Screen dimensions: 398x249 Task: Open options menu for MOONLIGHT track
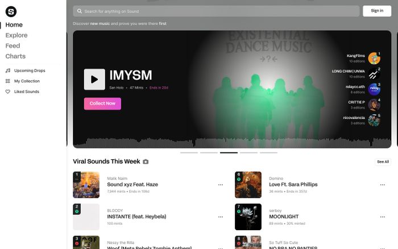click(x=383, y=217)
